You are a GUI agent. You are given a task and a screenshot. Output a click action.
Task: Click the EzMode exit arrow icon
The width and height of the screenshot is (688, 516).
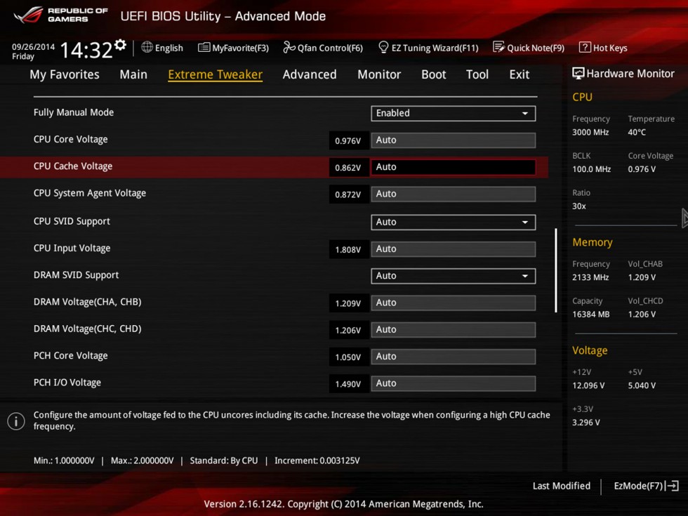coord(672,486)
